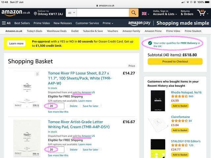Open the search category All dropdown
Image resolution: width=211 pixels, height=158 pixels.
(x=72, y=13)
